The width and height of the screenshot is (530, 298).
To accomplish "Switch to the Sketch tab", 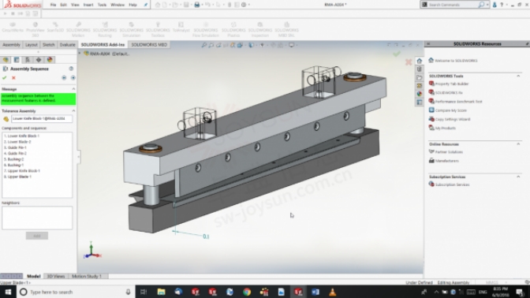I will click(48, 45).
